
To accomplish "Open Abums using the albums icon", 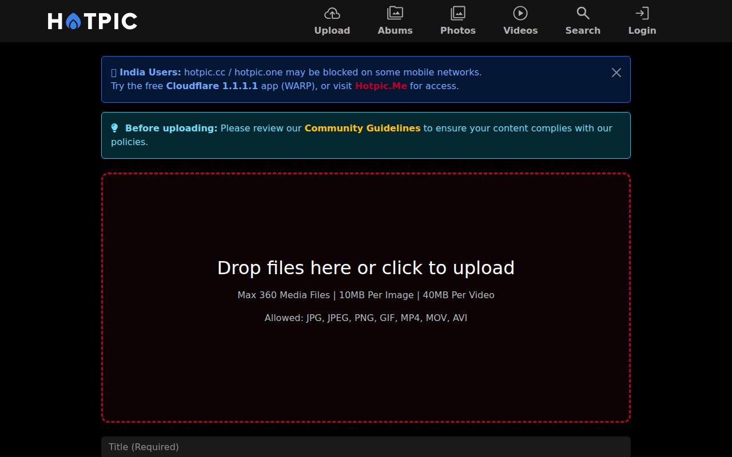I will pyautogui.click(x=395, y=13).
